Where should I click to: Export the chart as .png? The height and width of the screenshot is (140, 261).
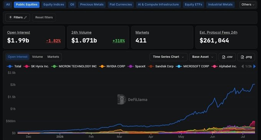[x=246, y=57]
